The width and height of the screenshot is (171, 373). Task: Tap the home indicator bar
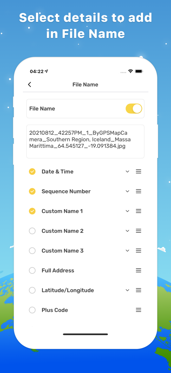coord(85,334)
